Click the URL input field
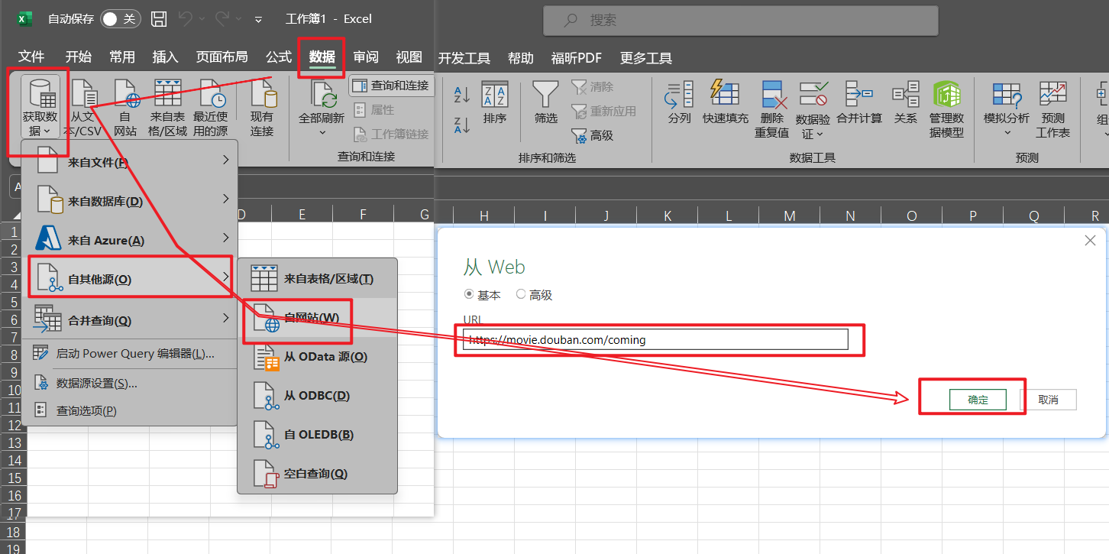The width and height of the screenshot is (1109, 554). coord(657,340)
